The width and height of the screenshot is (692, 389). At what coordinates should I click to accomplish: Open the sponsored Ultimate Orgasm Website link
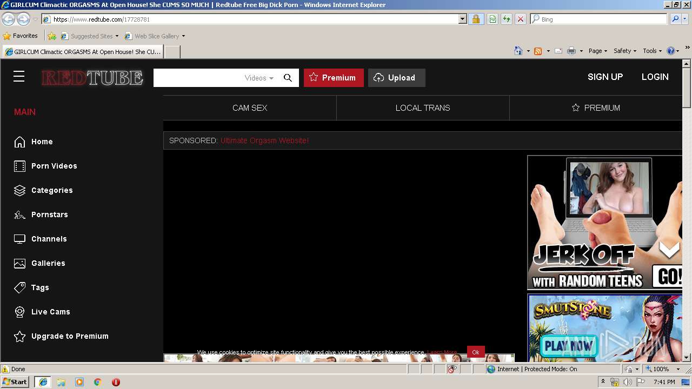[264, 140]
